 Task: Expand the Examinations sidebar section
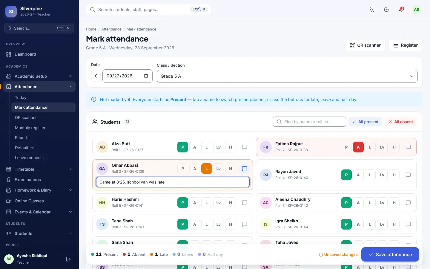click(x=39, y=180)
